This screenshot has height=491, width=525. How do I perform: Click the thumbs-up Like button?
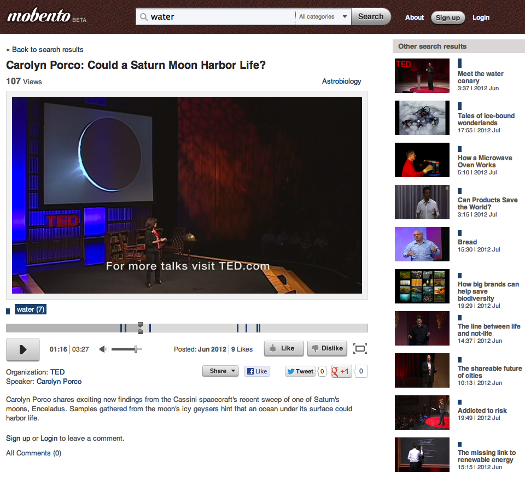pos(284,348)
